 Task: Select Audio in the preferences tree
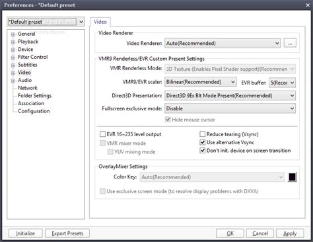click(x=24, y=80)
